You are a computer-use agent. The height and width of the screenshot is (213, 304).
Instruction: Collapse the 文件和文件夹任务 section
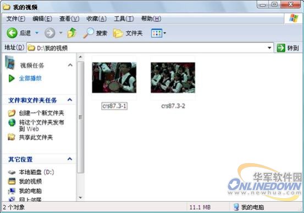click(x=70, y=100)
